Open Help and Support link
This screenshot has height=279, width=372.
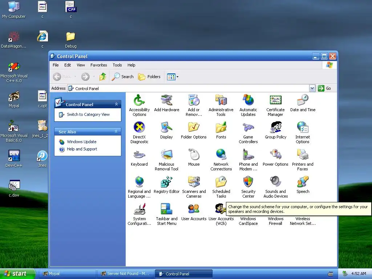click(x=82, y=149)
